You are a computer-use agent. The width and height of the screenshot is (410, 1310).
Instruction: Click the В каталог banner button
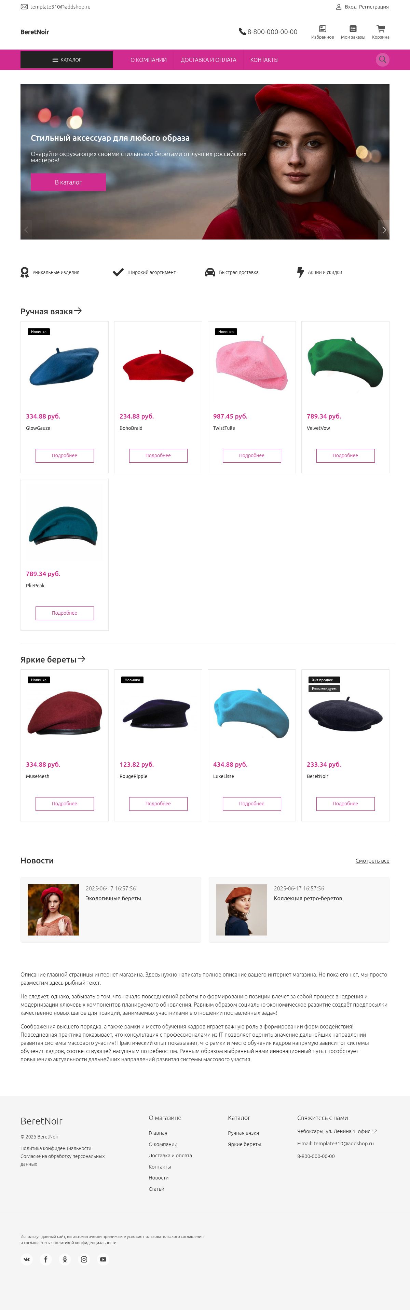68,182
